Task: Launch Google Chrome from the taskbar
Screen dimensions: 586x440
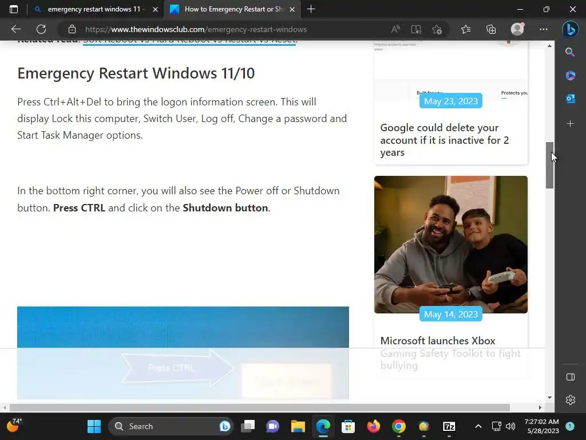Action: click(x=399, y=426)
